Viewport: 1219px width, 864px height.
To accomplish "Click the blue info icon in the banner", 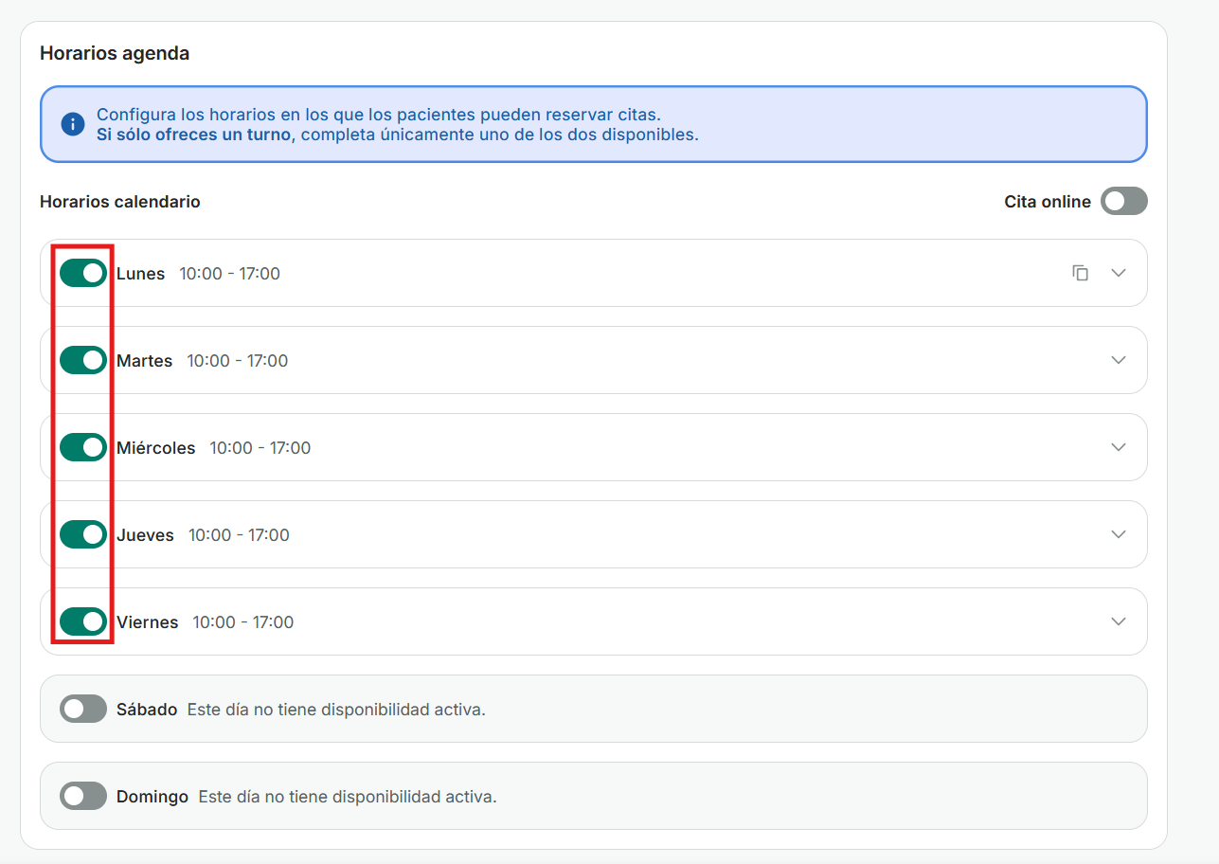I will click(x=73, y=124).
